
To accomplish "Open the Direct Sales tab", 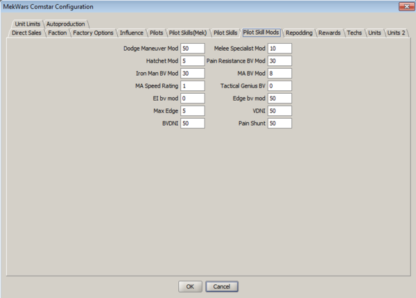I will pyautogui.click(x=27, y=33).
